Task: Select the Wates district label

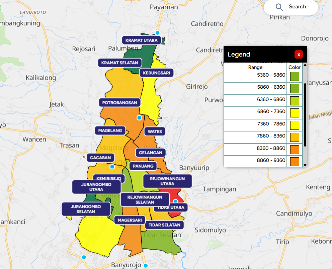Action: click(x=155, y=131)
